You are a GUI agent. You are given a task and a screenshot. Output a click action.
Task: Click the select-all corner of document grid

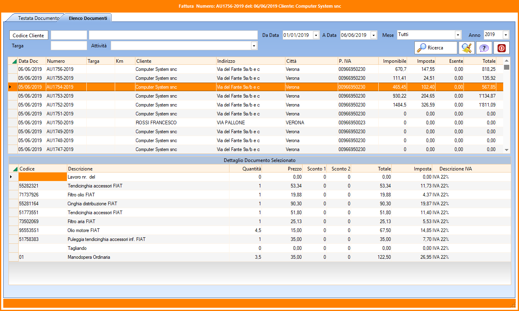click(x=13, y=61)
